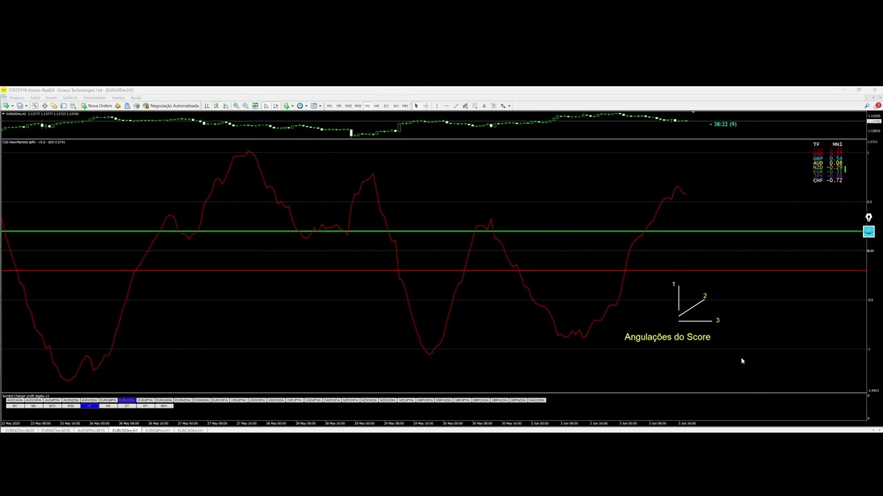Select candlestick chart display icon
This screenshot has height=496, width=883.
click(217, 106)
